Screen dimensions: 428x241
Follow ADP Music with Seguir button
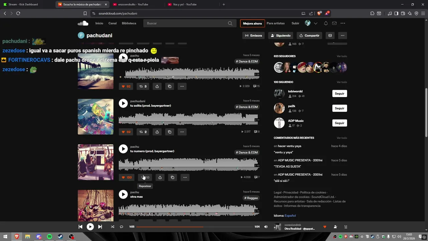point(339,123)
